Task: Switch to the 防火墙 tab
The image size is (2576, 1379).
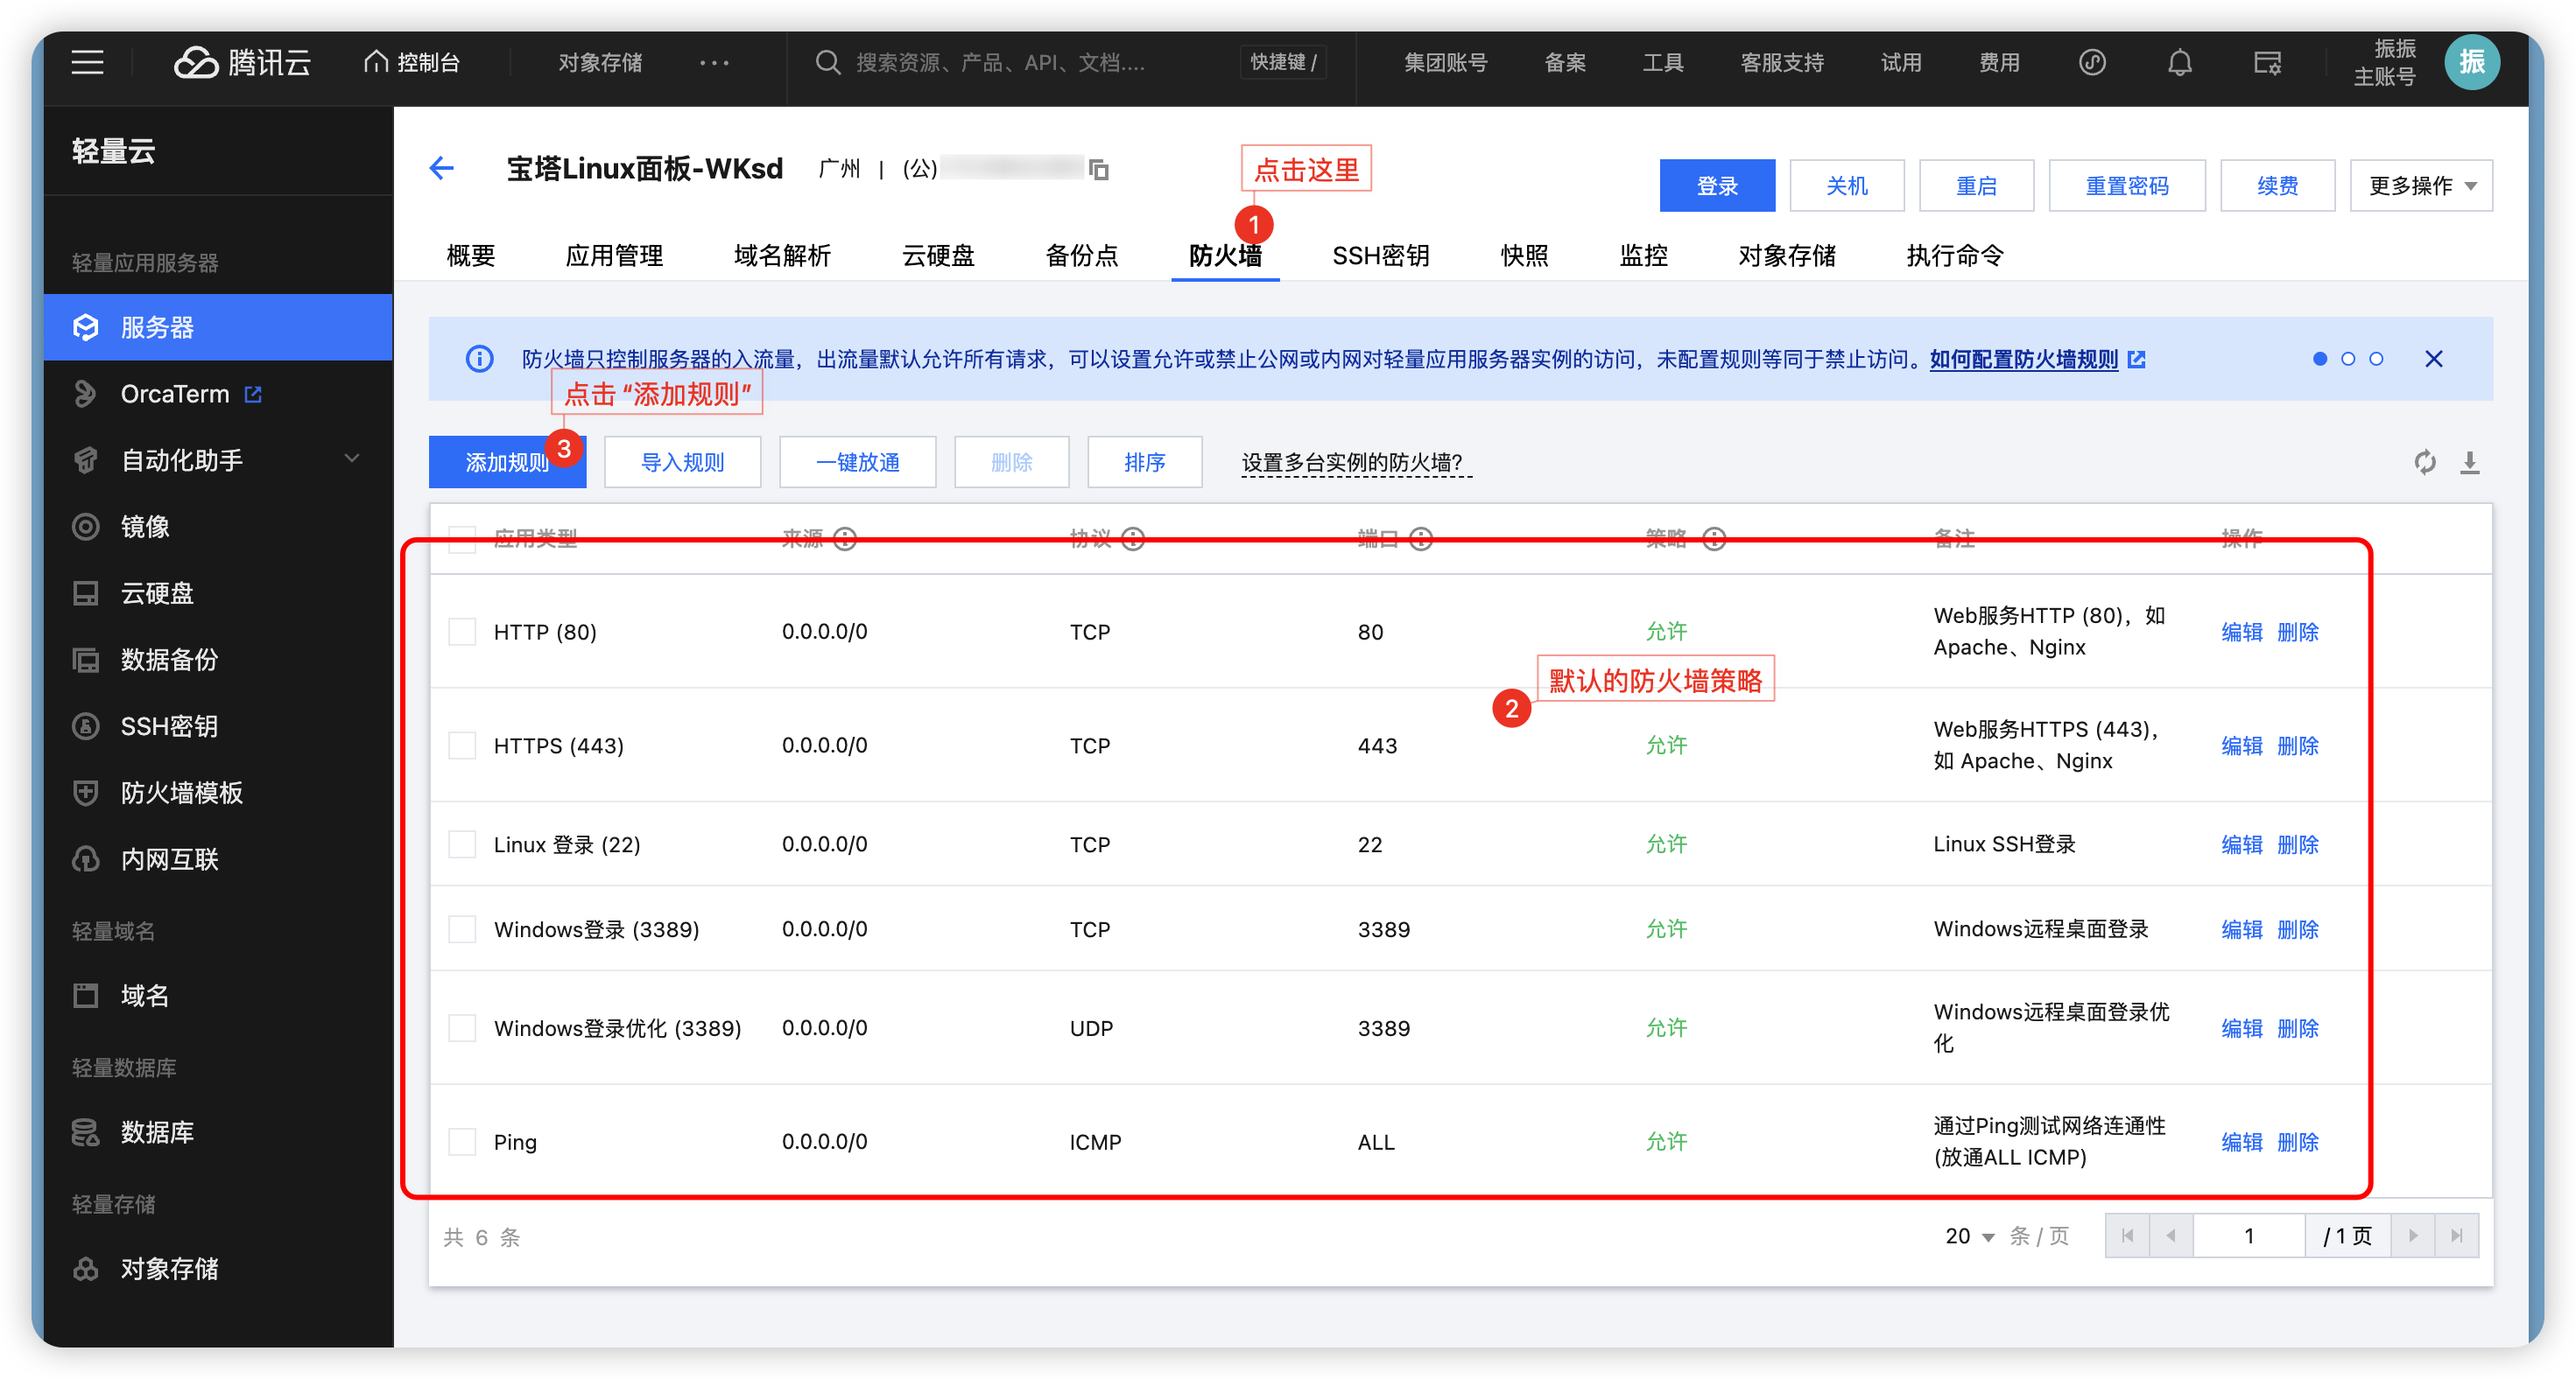Action: pyautogui.click(x=1225, y=255)
